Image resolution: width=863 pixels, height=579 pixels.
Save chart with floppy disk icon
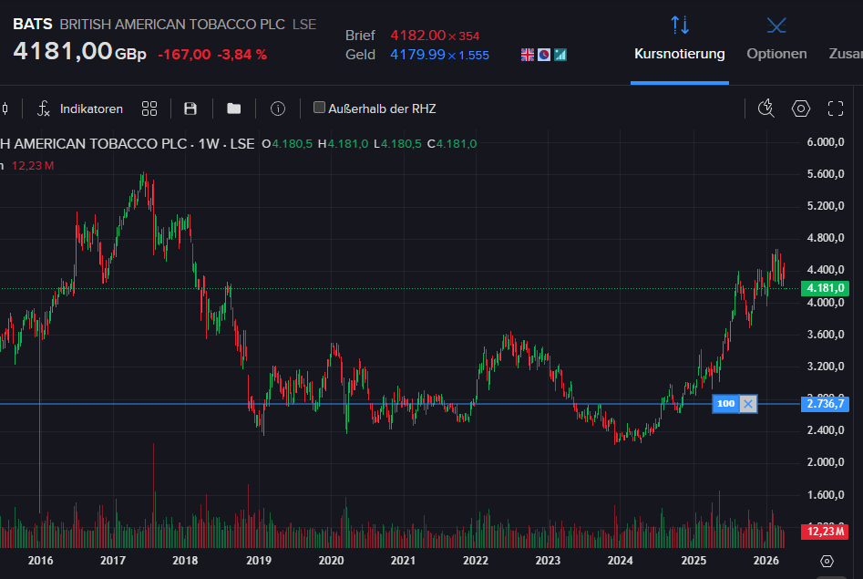190,109
